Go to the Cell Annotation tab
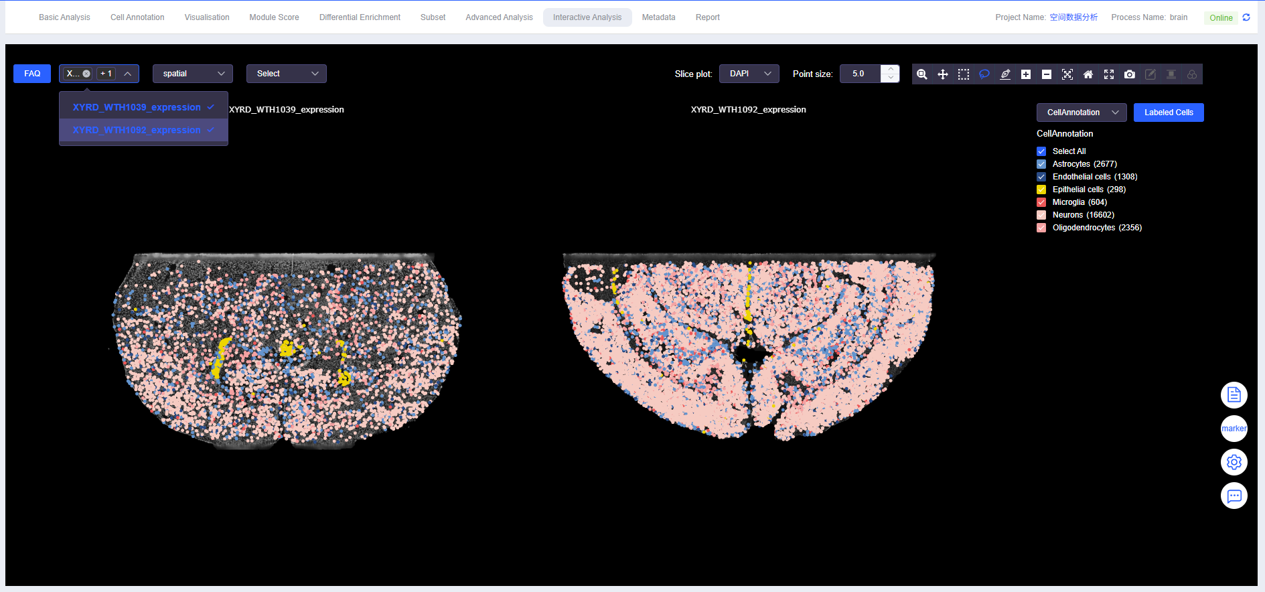The height and width of the screenshot is (592, 1265). coord(137,17)
